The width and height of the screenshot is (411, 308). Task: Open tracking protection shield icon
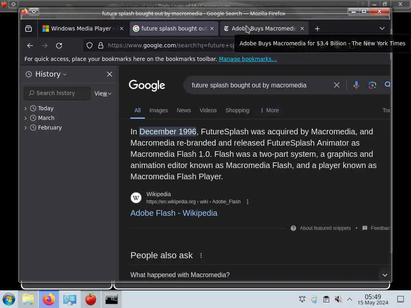pos(90,46)
